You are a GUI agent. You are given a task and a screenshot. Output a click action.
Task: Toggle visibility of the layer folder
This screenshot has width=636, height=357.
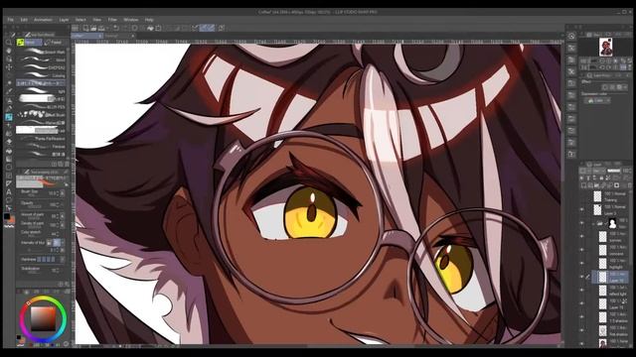click(x=582, y=223)
